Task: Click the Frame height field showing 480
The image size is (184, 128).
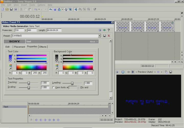Action: point(32,30)
